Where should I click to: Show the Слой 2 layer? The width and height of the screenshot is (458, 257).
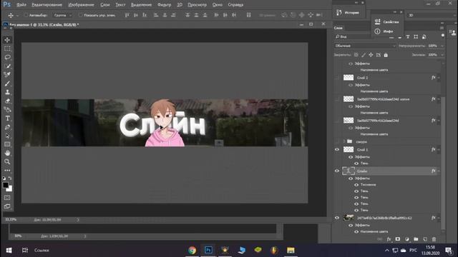[x=337, y=78]
